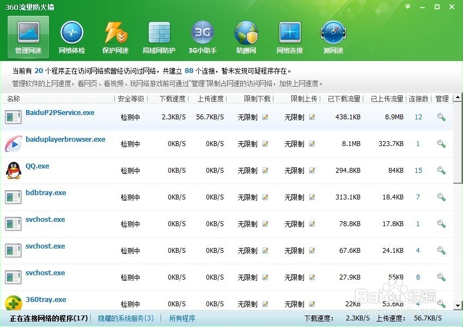Edit upload limit for baiduplayerbrowser.exe
This screenshot has width=463, height=327.
(x=312, y=144)
